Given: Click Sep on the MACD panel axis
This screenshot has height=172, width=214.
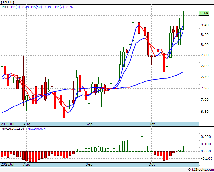Looking at the screenshot, I should click(89, 164).
